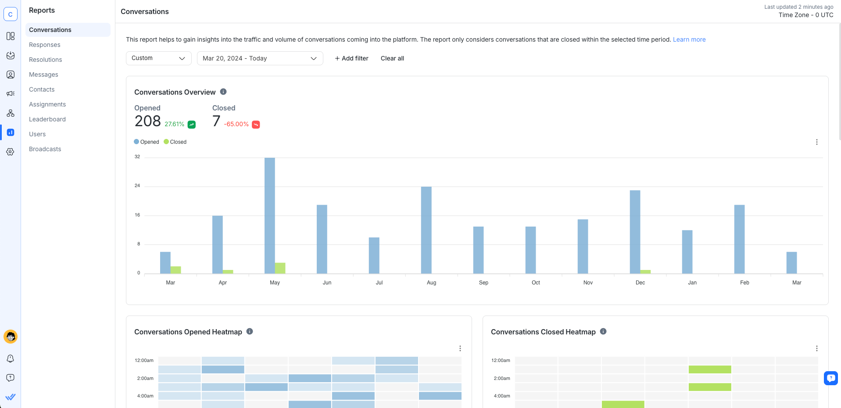Image resolution: width=841 pixels, height=408 pixels.
Task: Open the Leaderboard report section
Action: pos(47,119)
